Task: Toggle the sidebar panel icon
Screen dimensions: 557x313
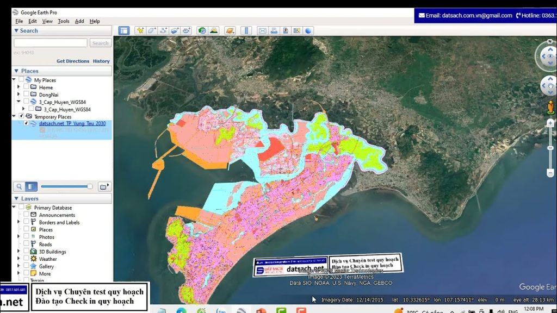Action: coord(124,31)
